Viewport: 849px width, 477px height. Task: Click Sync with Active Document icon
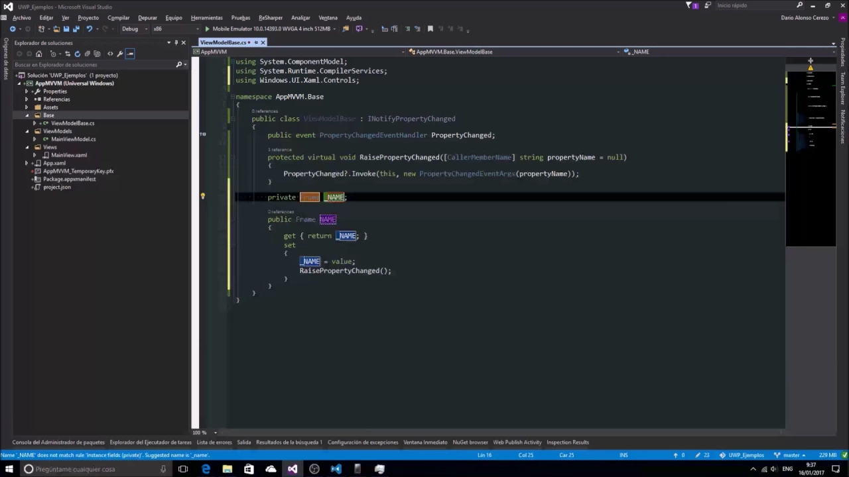tap(68, 54)
